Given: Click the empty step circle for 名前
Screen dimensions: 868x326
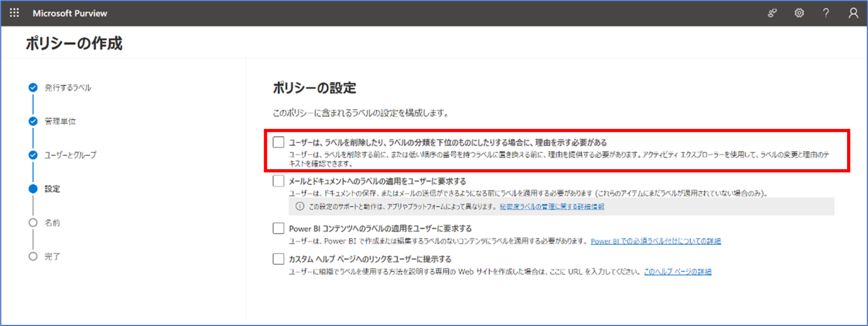Looking at the screenshot, I should pyautogui.click(x=33, y=223).
